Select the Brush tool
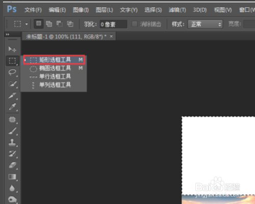255x204 pixels. point(13,131)
